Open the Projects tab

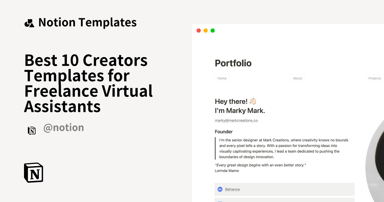click(374, 78)
